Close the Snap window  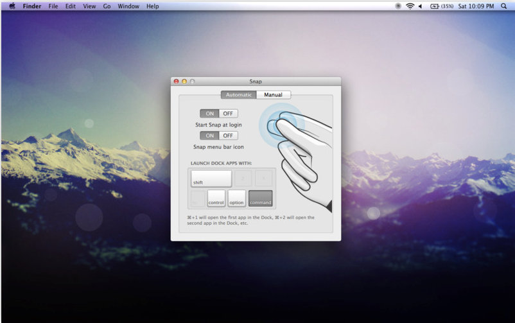(x=177, y=81)
